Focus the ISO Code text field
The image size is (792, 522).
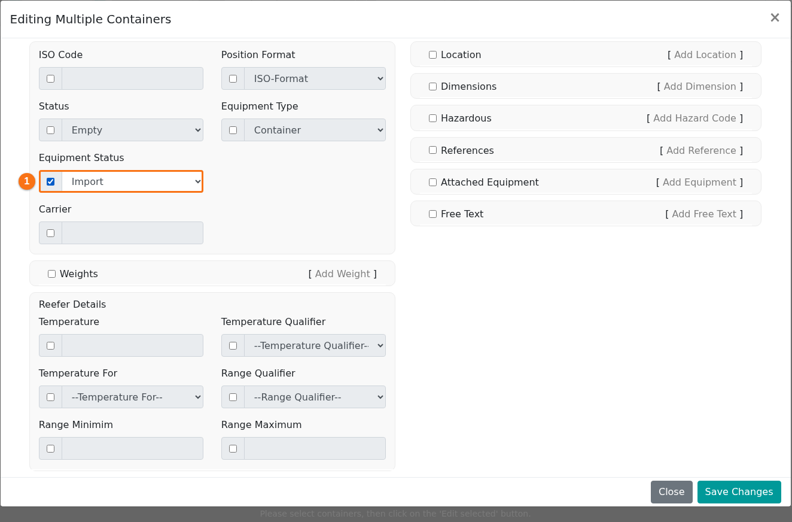click(132, 78)
